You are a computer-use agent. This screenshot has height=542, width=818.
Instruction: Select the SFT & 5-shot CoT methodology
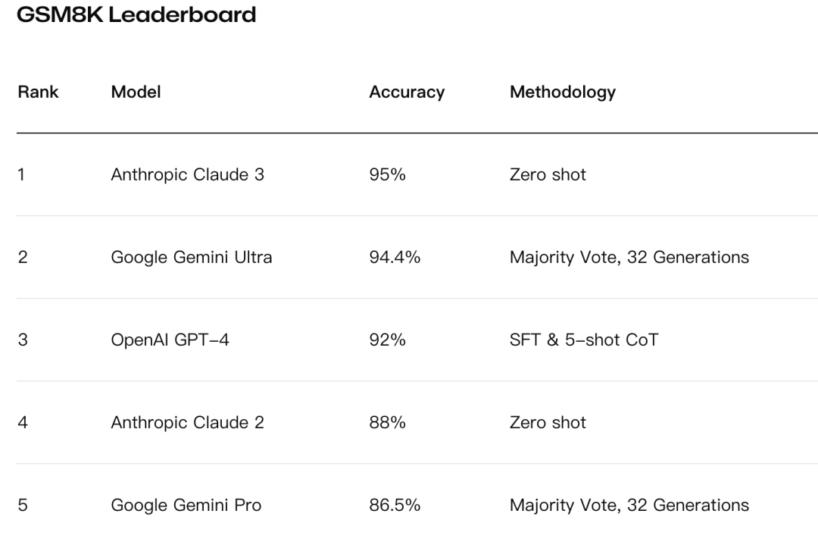[584, 340]
